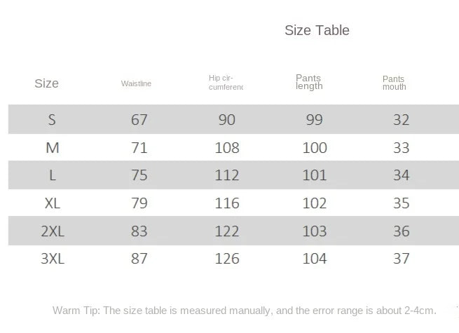This screenshot has width=459, height=333.
Task: Click waistline value 67 for size S
Action: tap(139, 119)
